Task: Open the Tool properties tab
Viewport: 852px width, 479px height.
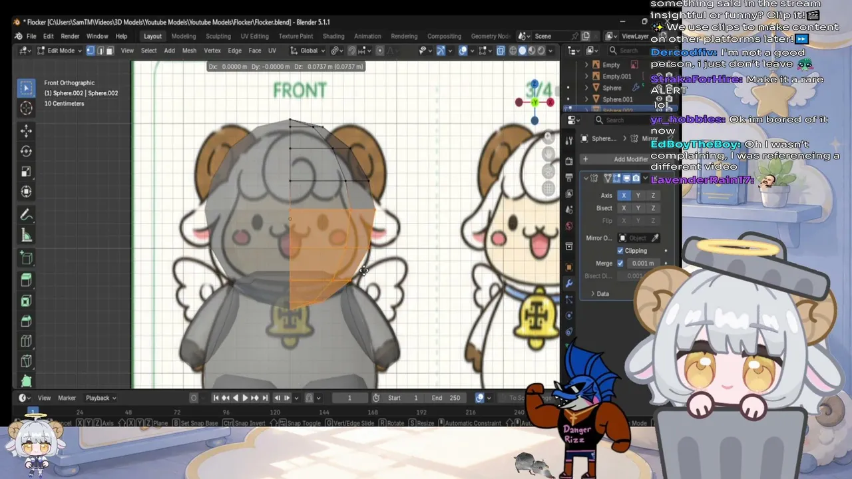Action: coord(569,140)
